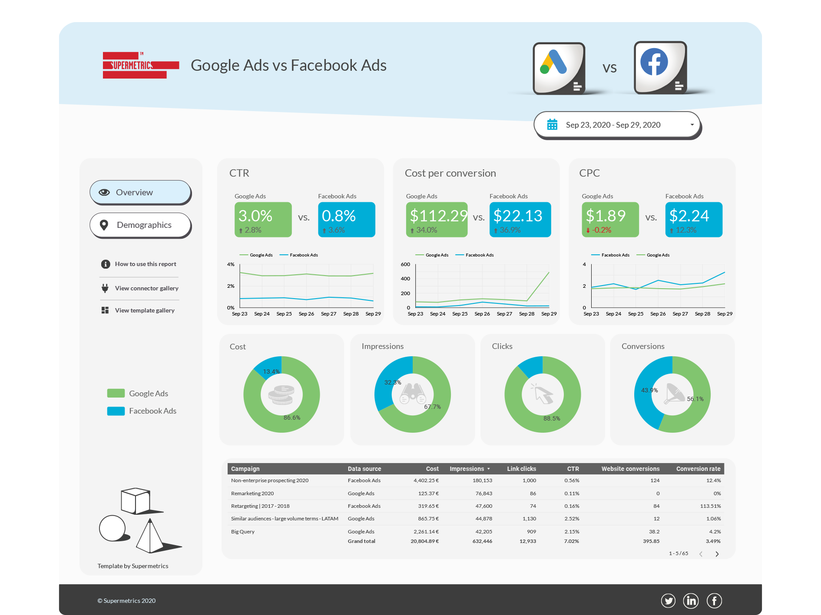This screenshot has width=821, height=615.
Task: Switch to the Overview tab
Action: pos(140,192)
